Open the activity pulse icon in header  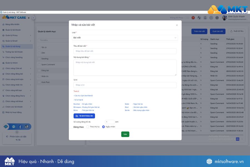pyautogui.click(x=199, y=18)
